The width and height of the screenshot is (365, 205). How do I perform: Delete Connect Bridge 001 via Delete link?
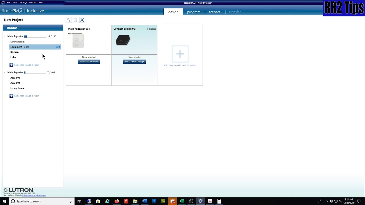[153, 29]
